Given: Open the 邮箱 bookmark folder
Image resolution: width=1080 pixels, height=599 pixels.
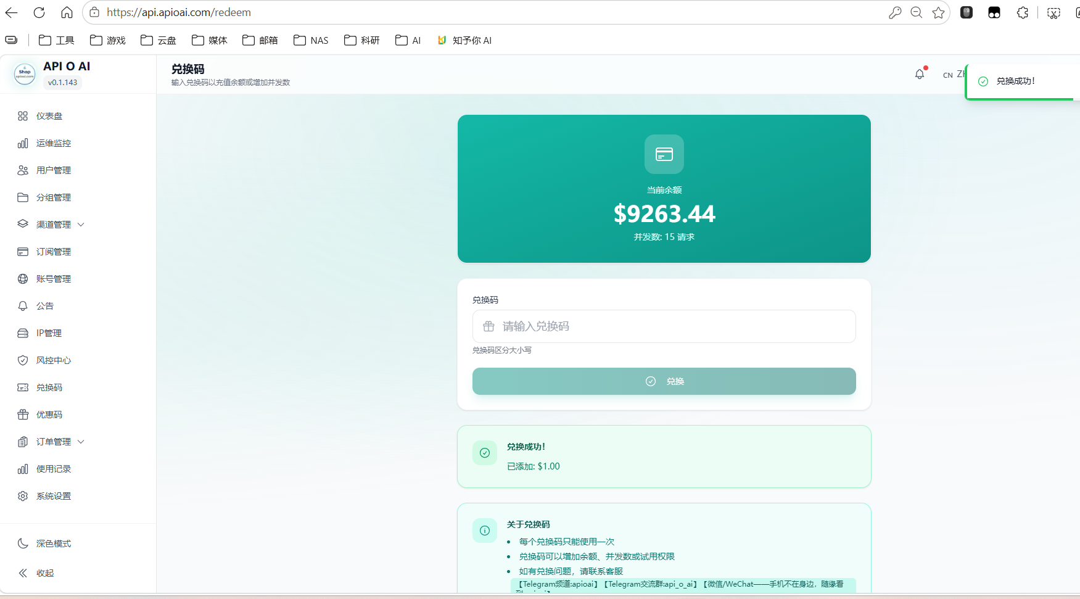Looking at the screenshot, I should coord(260,40).
